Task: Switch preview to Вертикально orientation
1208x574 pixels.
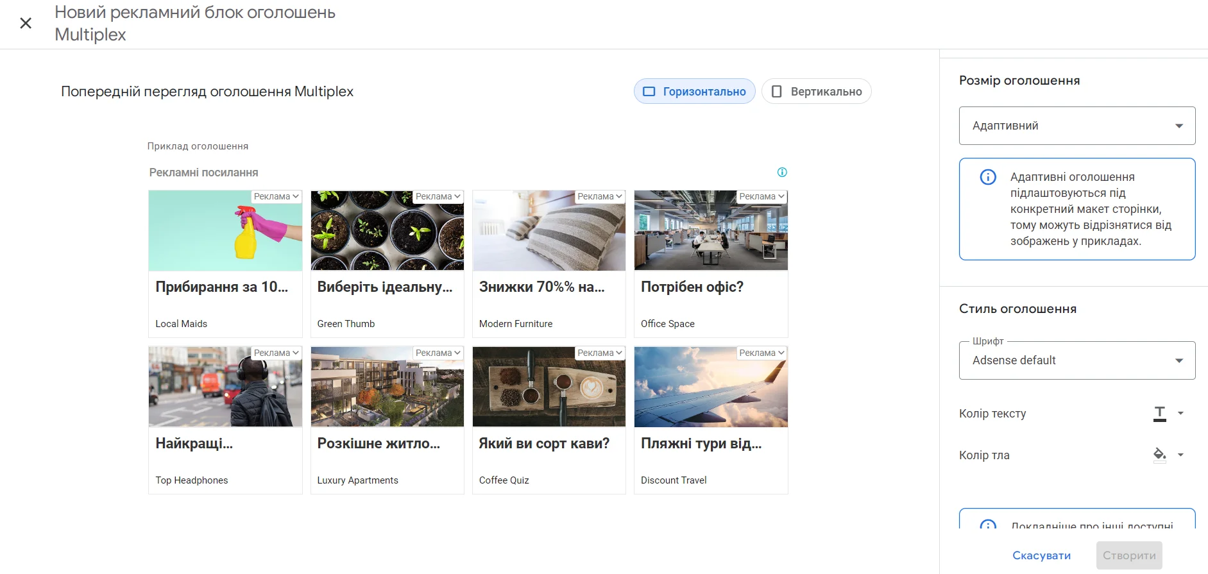Action: point(816,91)
